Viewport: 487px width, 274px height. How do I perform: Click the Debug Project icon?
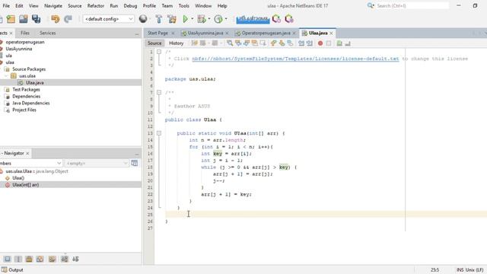click(x=202, y=19)
